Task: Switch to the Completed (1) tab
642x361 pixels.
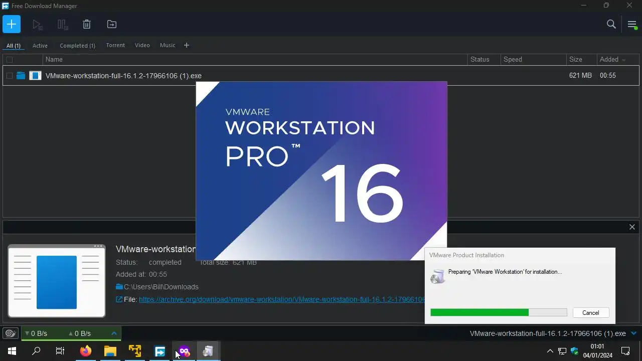Action: pyautogui.click(x=77, y=46)
